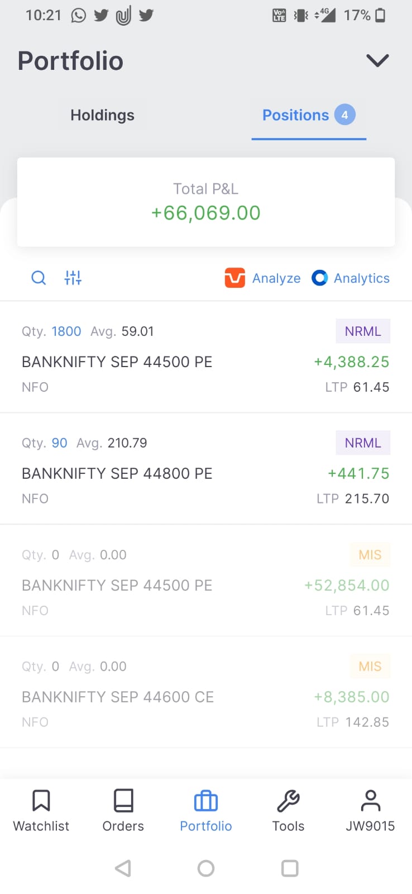Image resolution: width=412 pixels, height=894 pixels.
Task: Open the JW9015 profile icon
Action: [x=370, y=800]
